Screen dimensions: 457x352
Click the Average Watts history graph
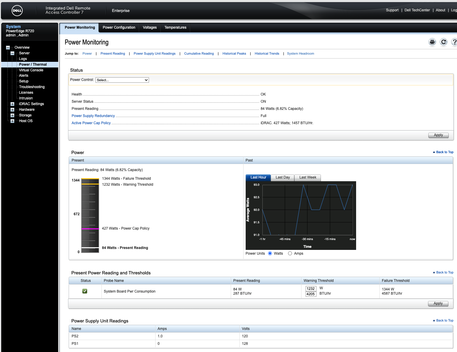(301, 215)
